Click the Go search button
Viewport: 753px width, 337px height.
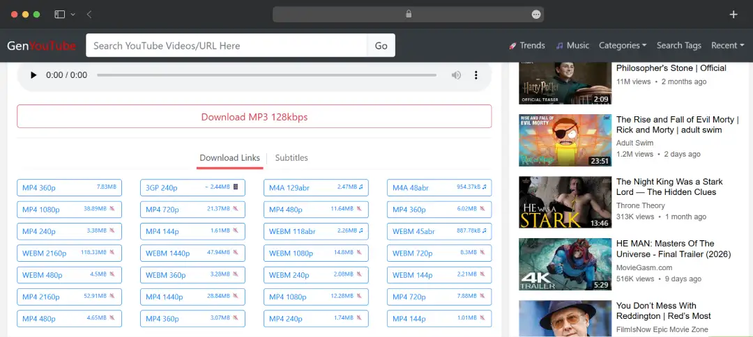pyautogui.click(x=381, y=45)
